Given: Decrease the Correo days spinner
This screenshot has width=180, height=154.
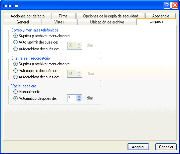Looking at the screenshot, I should click(x=79, y=47).
